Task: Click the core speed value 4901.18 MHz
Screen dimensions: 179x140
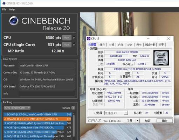Action: click(114, 93)
